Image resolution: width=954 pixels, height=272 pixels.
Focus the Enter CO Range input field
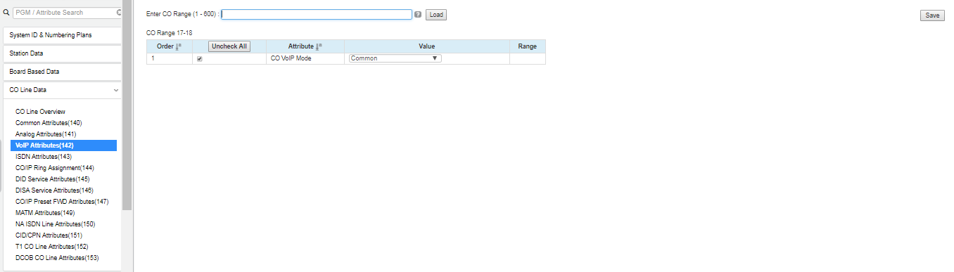pyautogui.click(x=317, y=14)
